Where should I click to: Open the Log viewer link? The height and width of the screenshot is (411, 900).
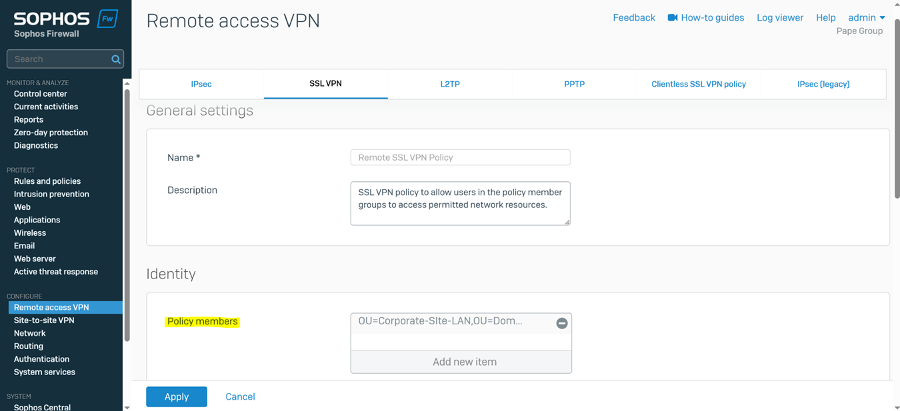780,17
